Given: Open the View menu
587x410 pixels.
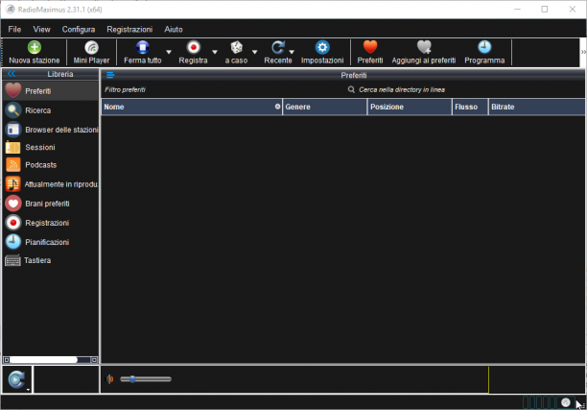Looking at the screenshot, I should click(41, 29).
